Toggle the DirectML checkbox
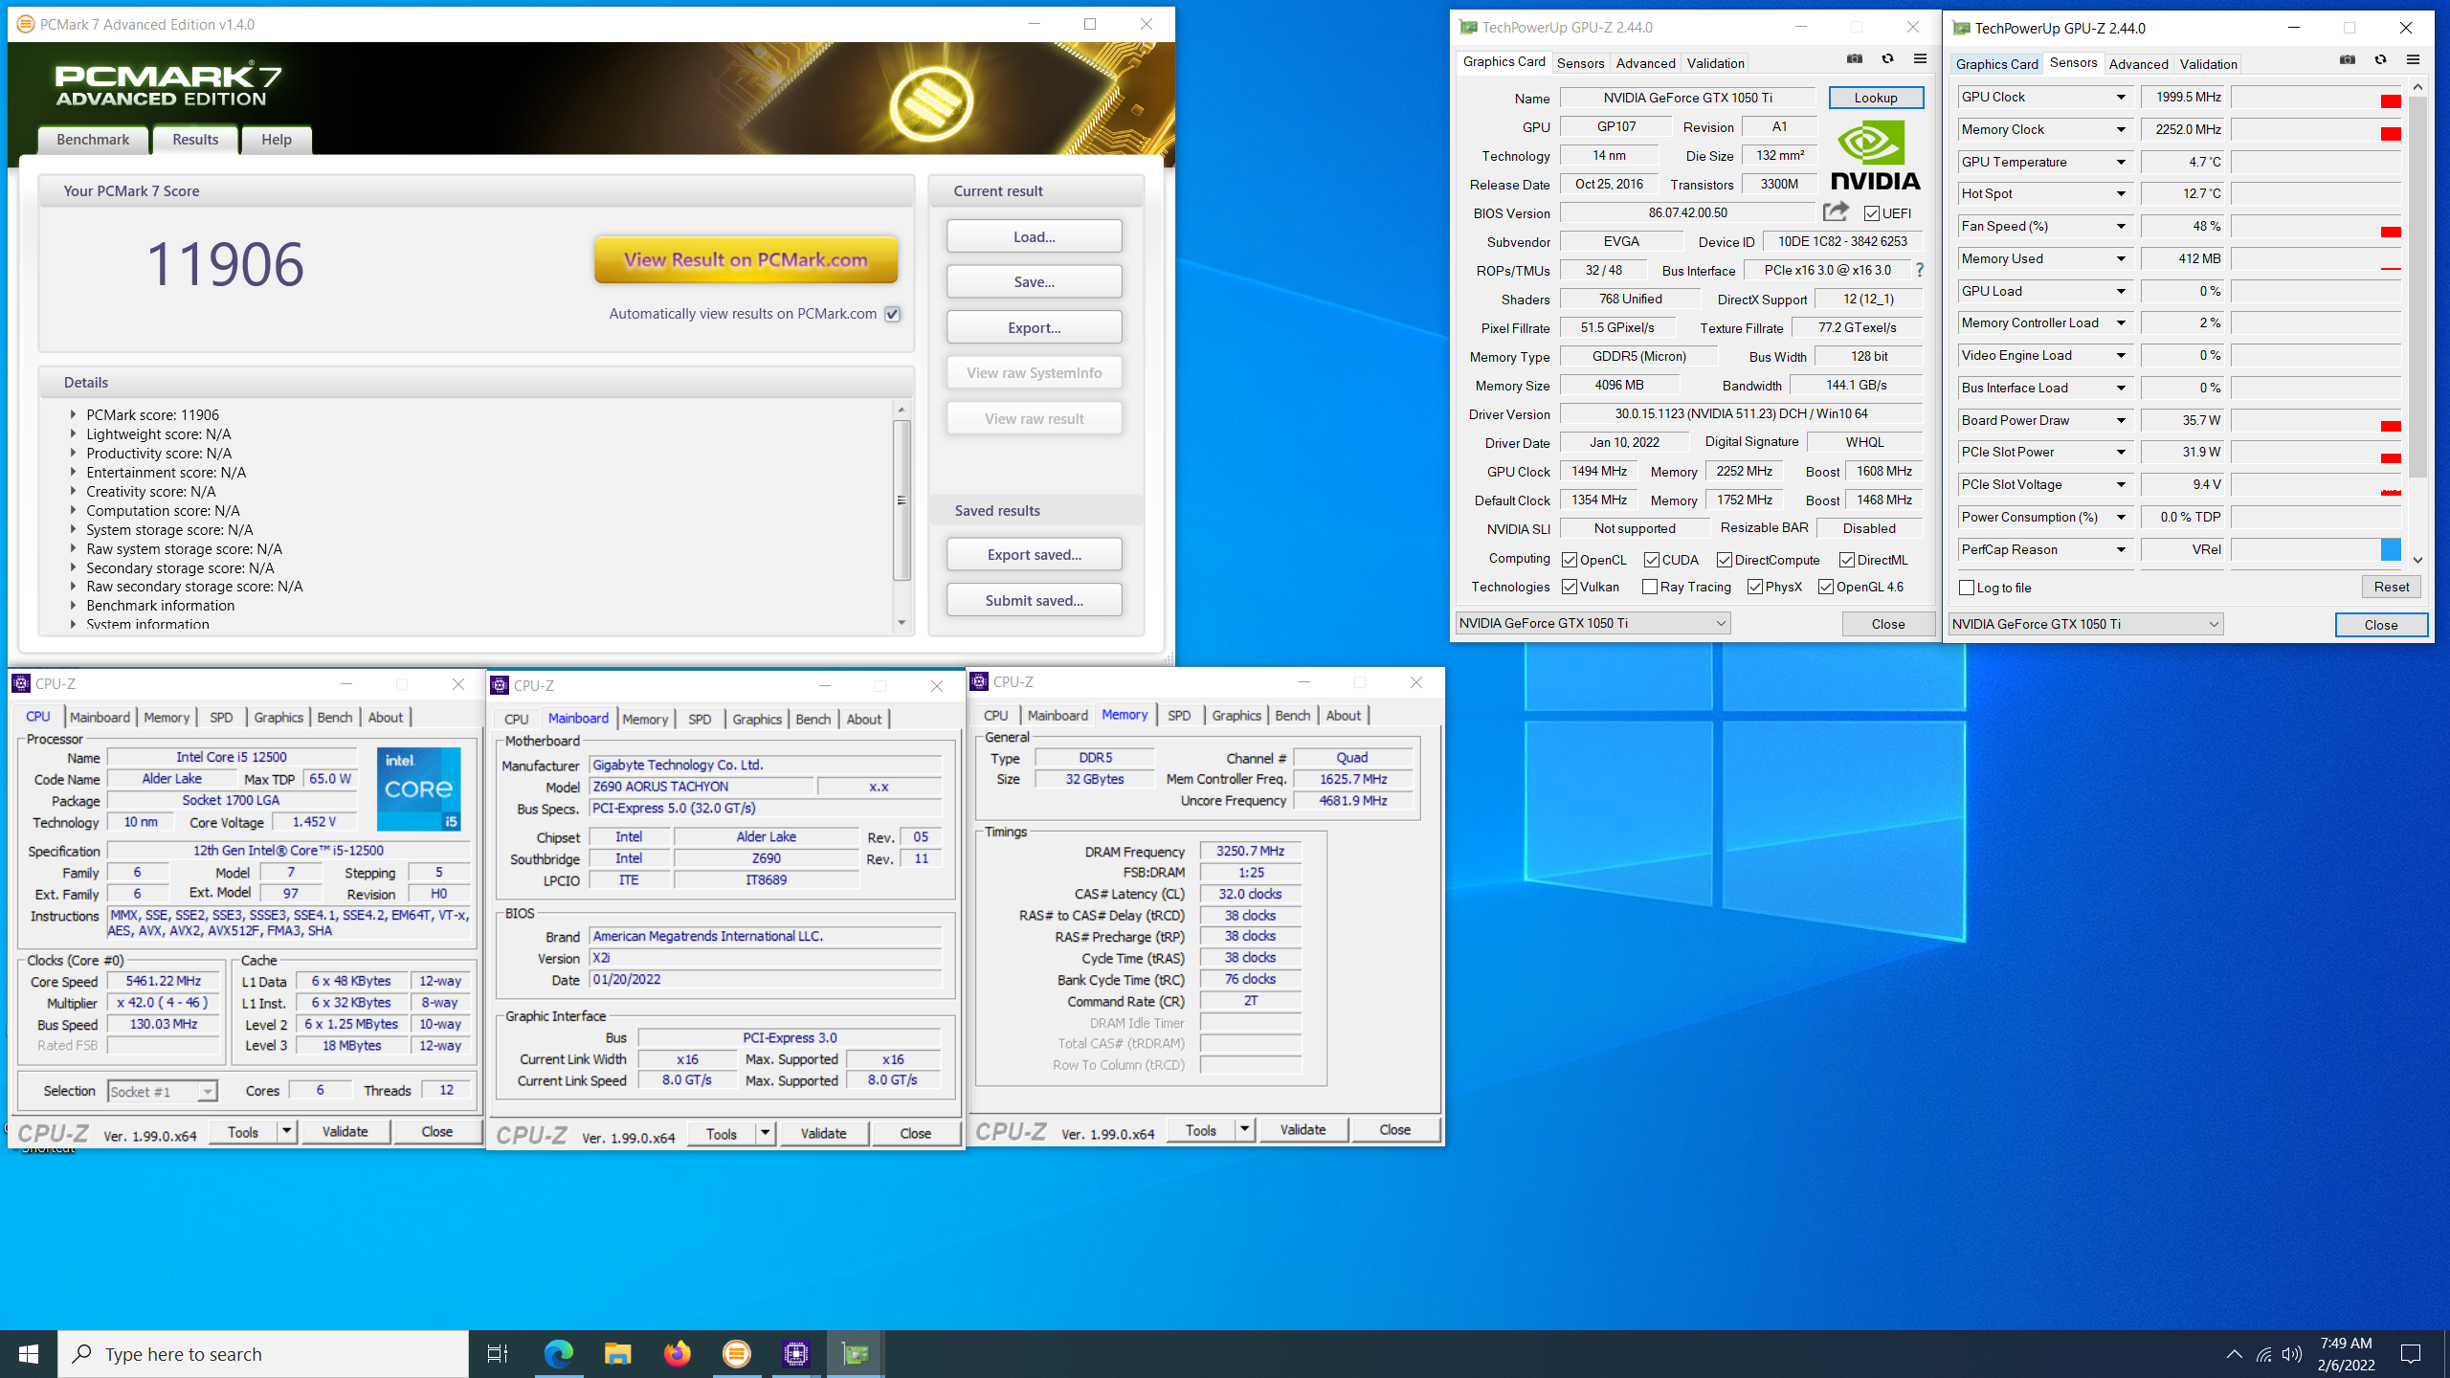Viewport: 2450px width, 1378px height. coord(1847,560)
